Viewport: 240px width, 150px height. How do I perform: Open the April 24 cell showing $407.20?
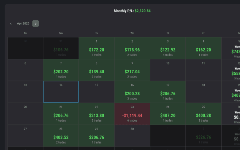168,114
